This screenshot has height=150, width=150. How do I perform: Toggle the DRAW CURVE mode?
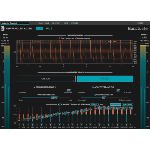(115, 104)
